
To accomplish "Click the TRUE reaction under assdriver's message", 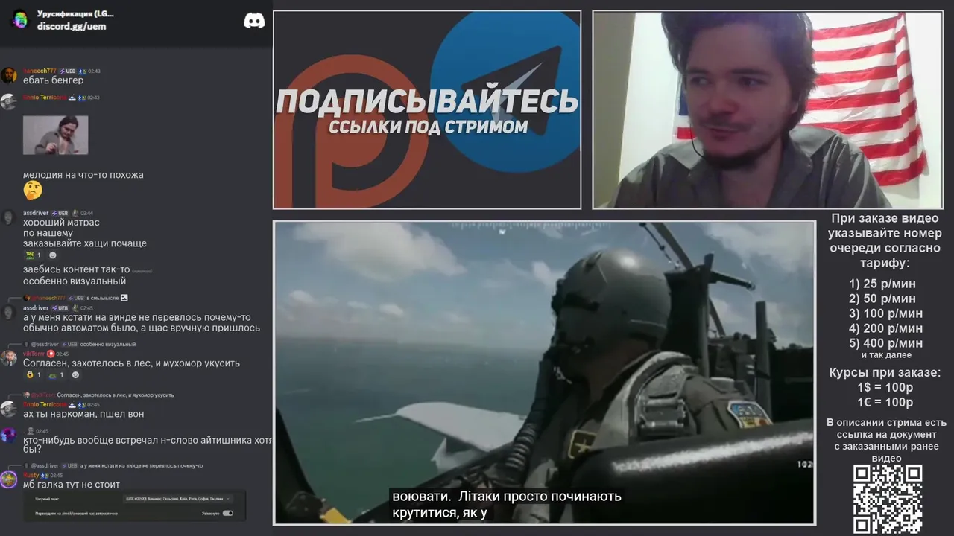I will click(x=34, y=255).
